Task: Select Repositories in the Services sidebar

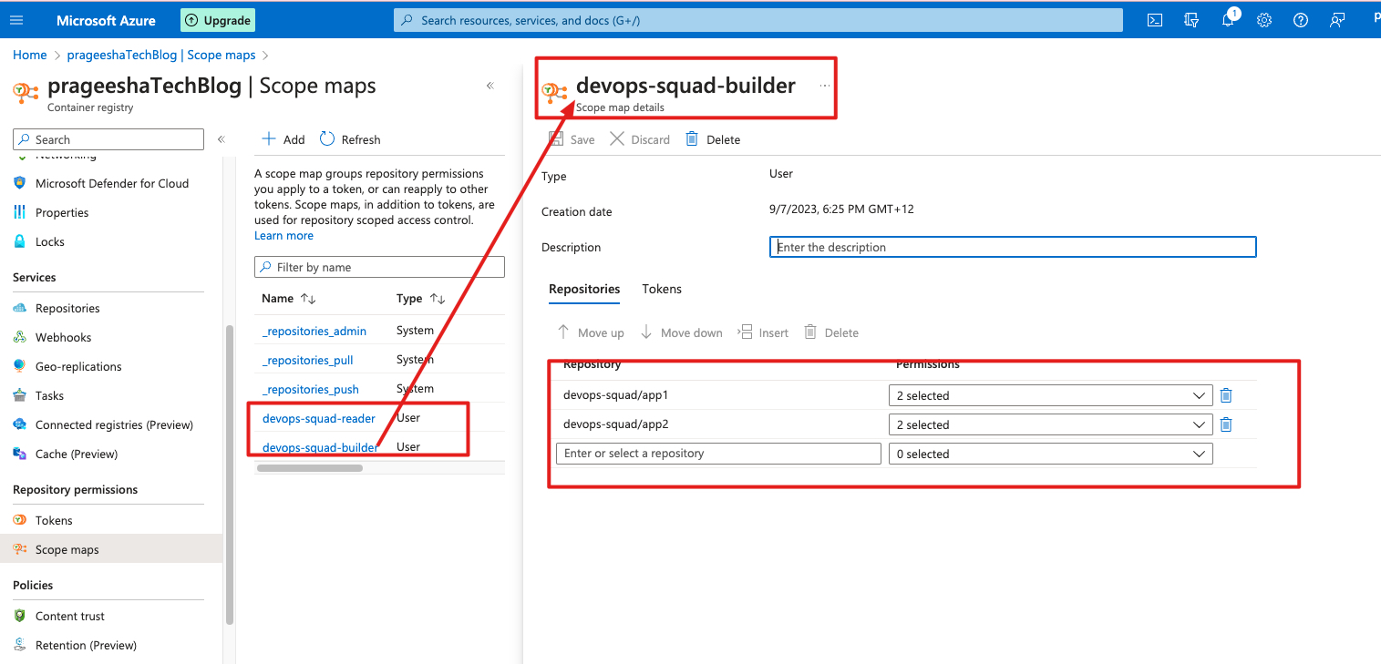Action: 67,307
